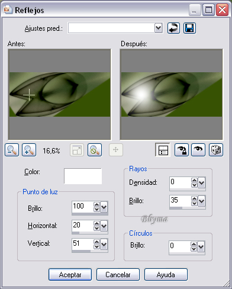Increase the Vertical value with up arrow
This screenshot has height=289, width=232.
pos(96,242)
